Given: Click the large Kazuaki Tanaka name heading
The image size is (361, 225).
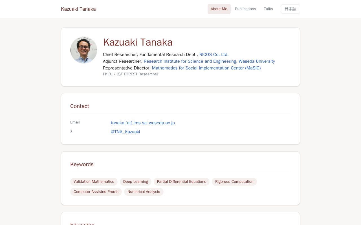Looking at the screenshot, I should pos(138,42).
